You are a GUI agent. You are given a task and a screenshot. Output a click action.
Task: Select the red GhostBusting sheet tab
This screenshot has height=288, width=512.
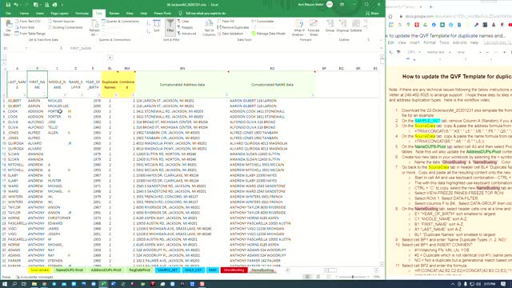pos(234,270)
